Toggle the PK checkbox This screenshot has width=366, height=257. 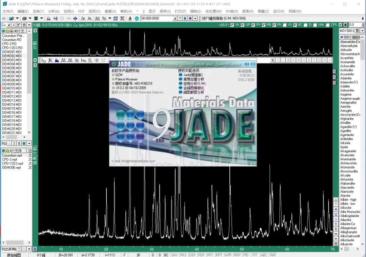pyautogui.click(x=274, y=25)
